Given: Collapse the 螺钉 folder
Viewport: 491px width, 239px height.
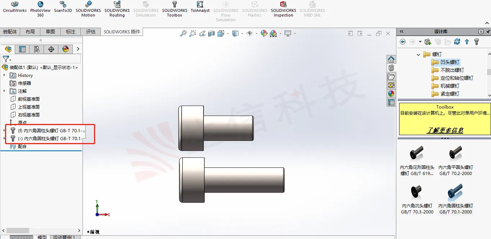Looking at the screenshot, I should tap(418, 55).
